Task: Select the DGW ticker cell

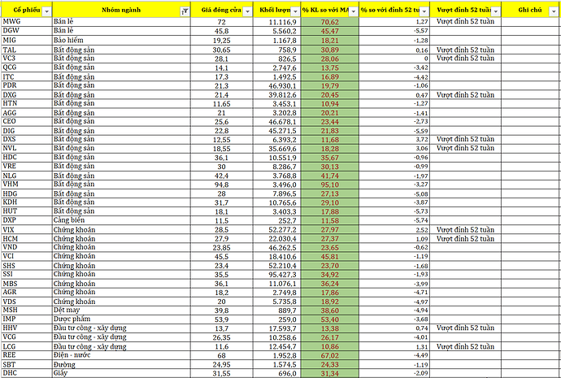Action: (x=27, y=31)
